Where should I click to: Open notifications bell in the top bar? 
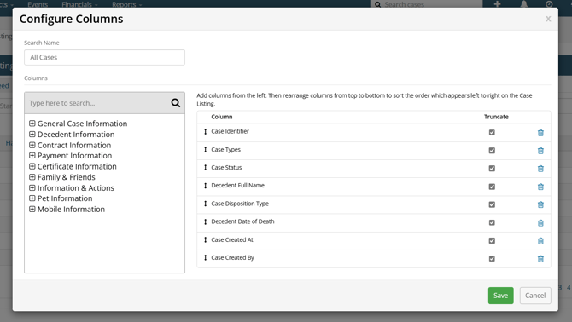524,4
